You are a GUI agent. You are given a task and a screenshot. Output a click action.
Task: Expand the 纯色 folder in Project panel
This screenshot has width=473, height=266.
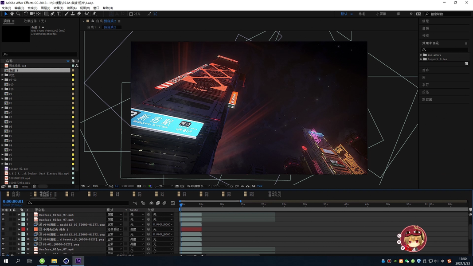(x=3, y=75)
